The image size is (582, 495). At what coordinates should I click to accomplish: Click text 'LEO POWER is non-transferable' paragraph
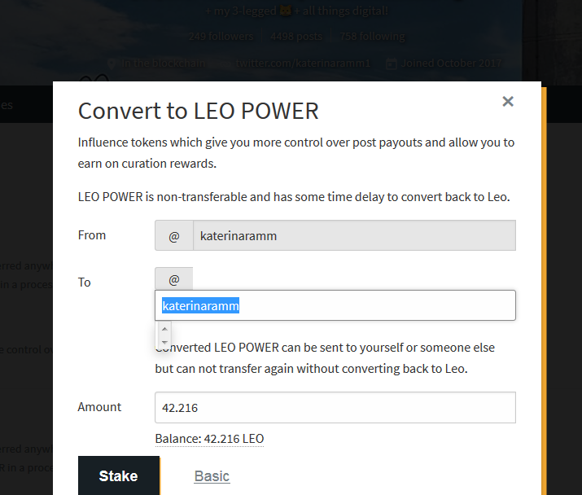pyautogui.click(x=294, y=197)
